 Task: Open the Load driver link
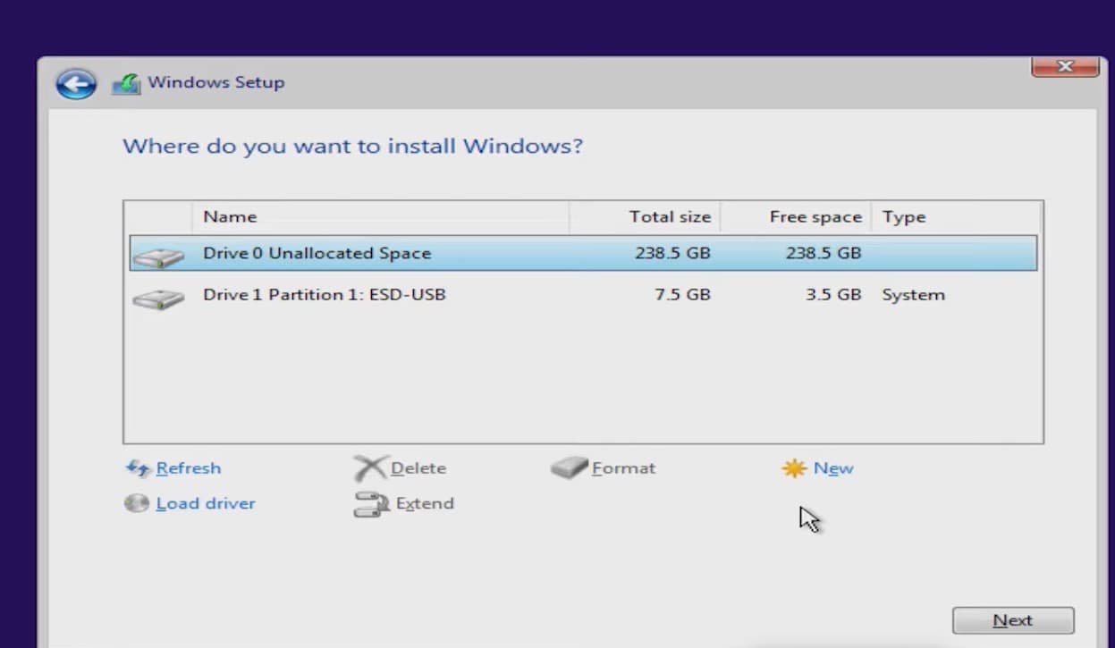tap(206, 503)
